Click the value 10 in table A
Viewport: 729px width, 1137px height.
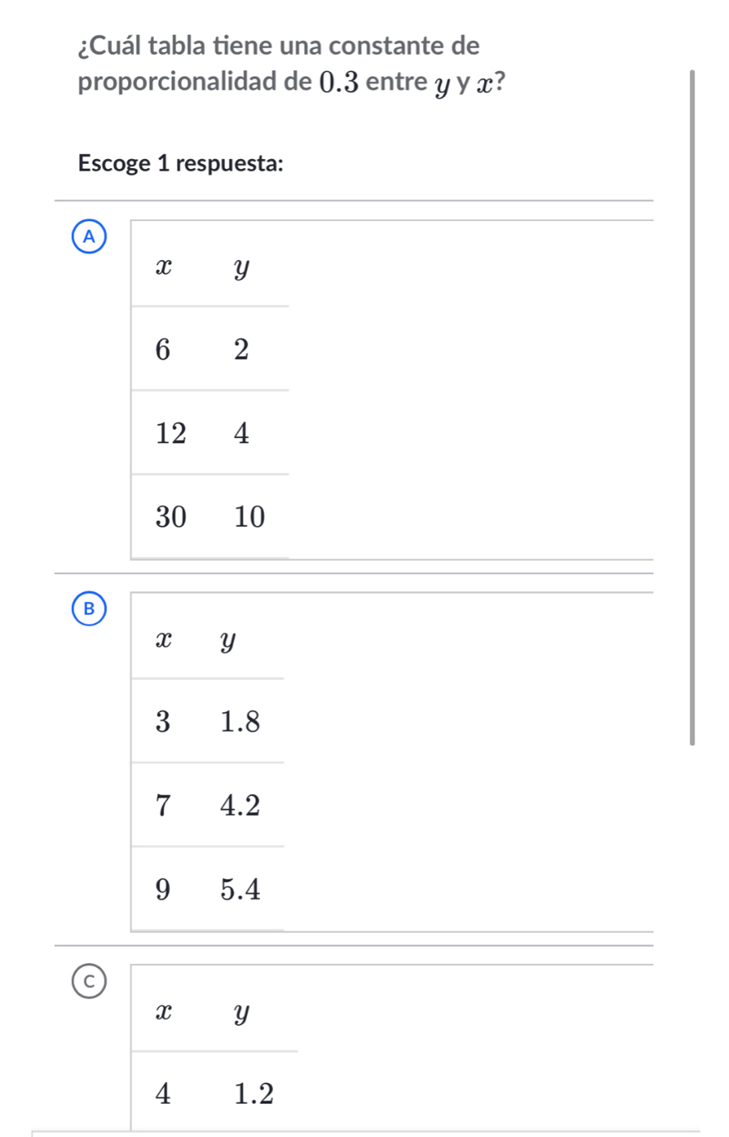[249, 518]
